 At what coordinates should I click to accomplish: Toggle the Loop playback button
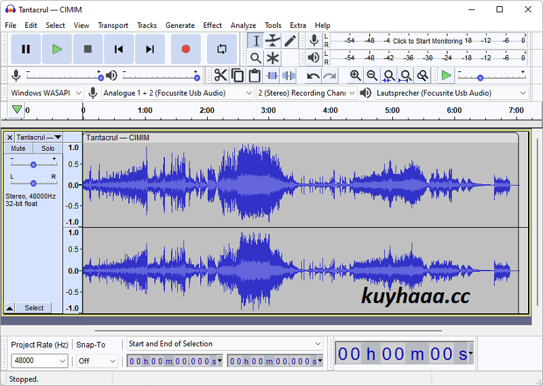point(222,49)
